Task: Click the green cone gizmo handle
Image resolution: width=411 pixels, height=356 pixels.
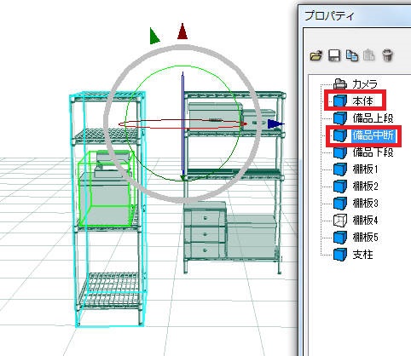Action: point(154,36)
